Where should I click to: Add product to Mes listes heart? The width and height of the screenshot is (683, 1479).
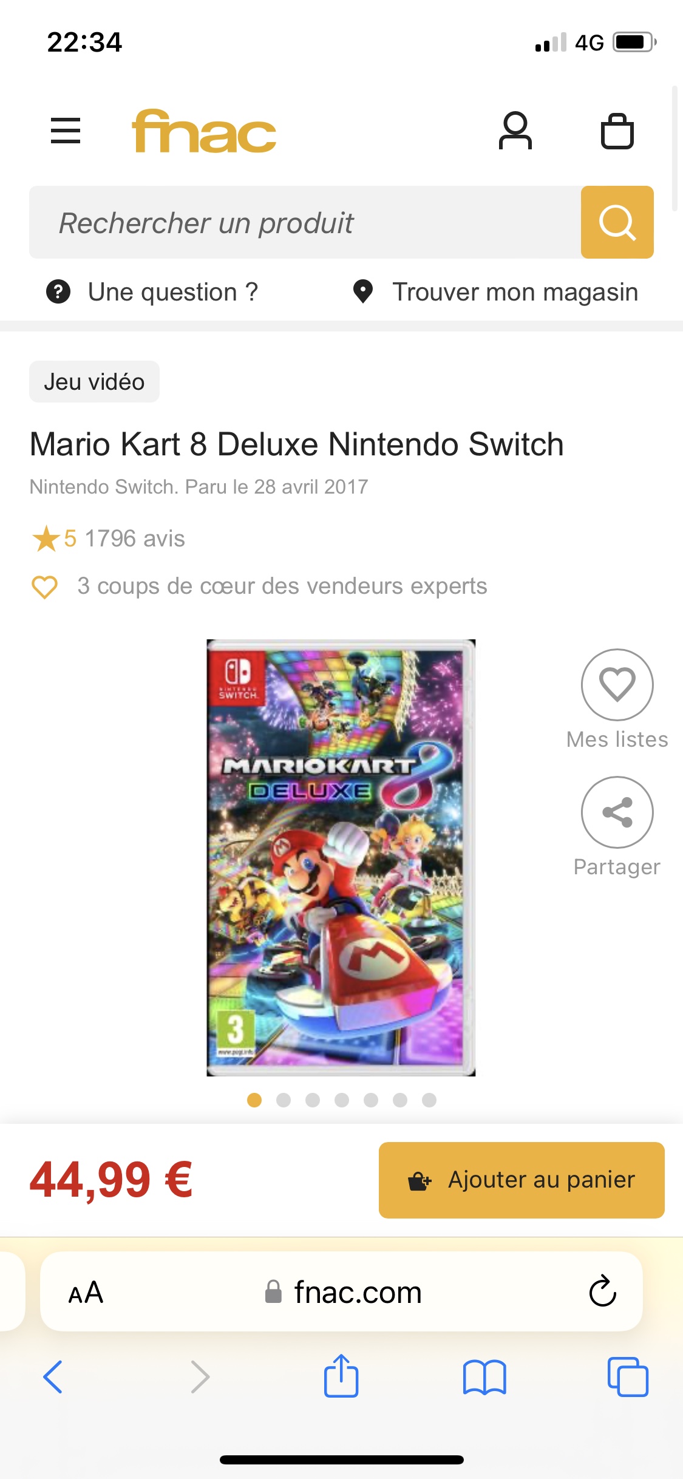(617, 685)
